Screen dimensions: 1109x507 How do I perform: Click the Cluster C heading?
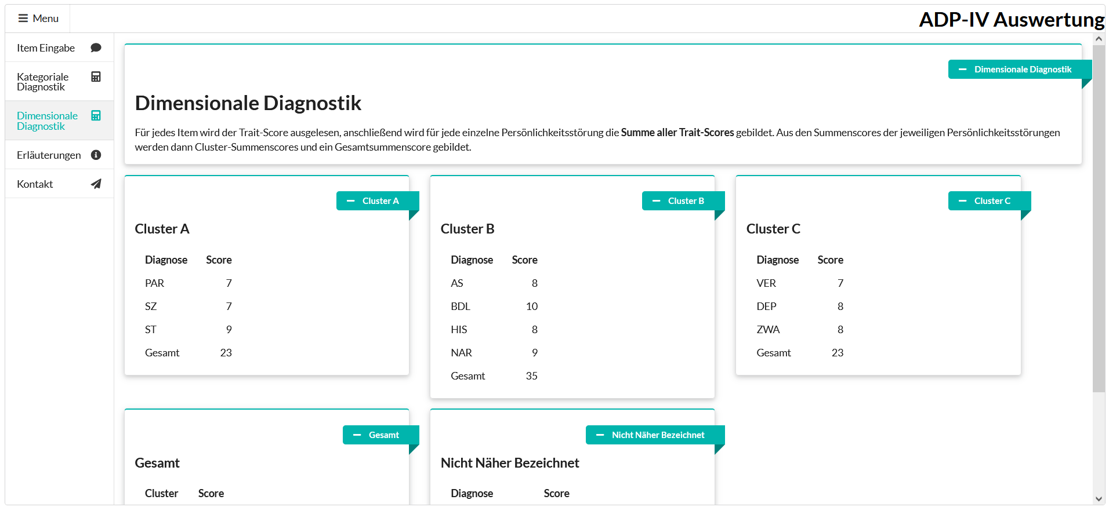(x=773, y=229)
